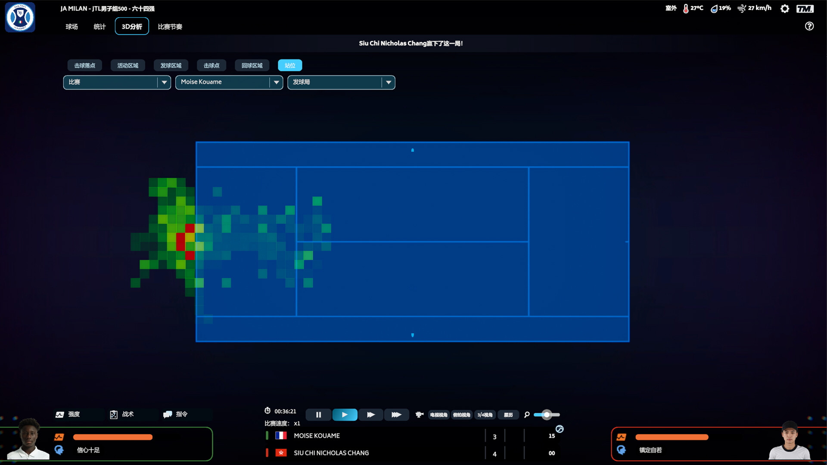The height and width of the screenshot is (465, 827).
Task: Expand the 发球局 dropdown
Action: click(x=388, y=82)
